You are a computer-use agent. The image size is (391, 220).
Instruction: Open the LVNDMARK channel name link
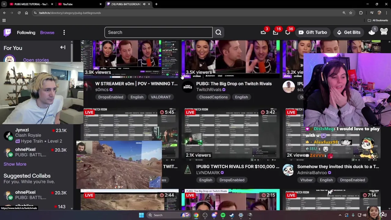tap(208, 173)
